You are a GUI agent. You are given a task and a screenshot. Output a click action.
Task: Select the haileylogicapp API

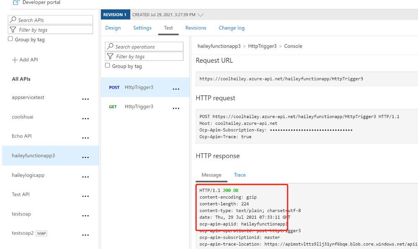pos(28,175)
